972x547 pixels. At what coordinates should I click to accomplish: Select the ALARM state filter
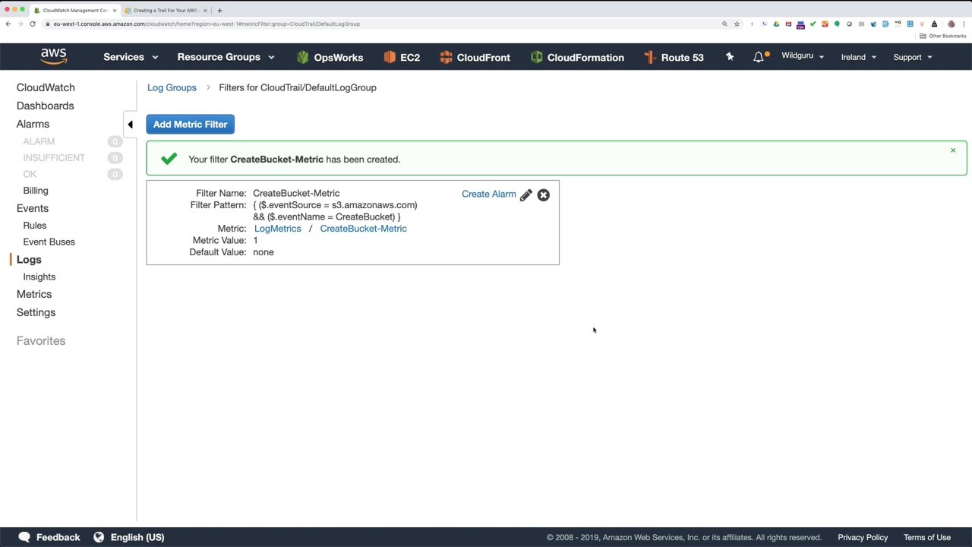(39, 141)
